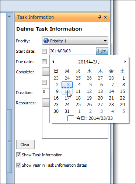This screenshot has height=184, width=136.
Task: Close the Task Information panel
Action: (105, 17)
